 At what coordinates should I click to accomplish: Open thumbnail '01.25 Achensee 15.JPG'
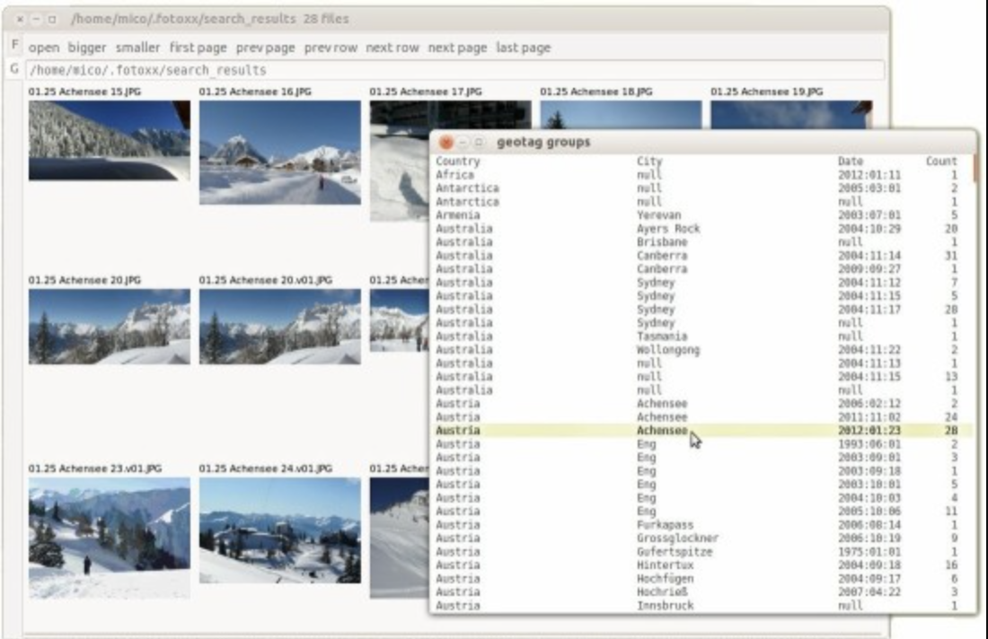pos(109,140)
